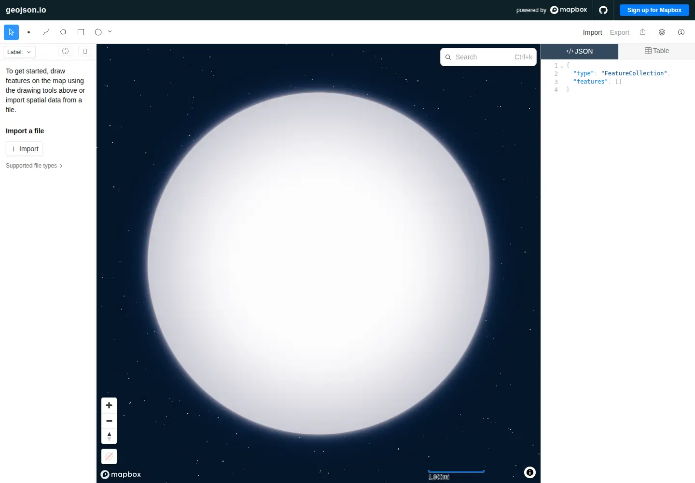Open the about info icon in toolbar

(681, 32)
